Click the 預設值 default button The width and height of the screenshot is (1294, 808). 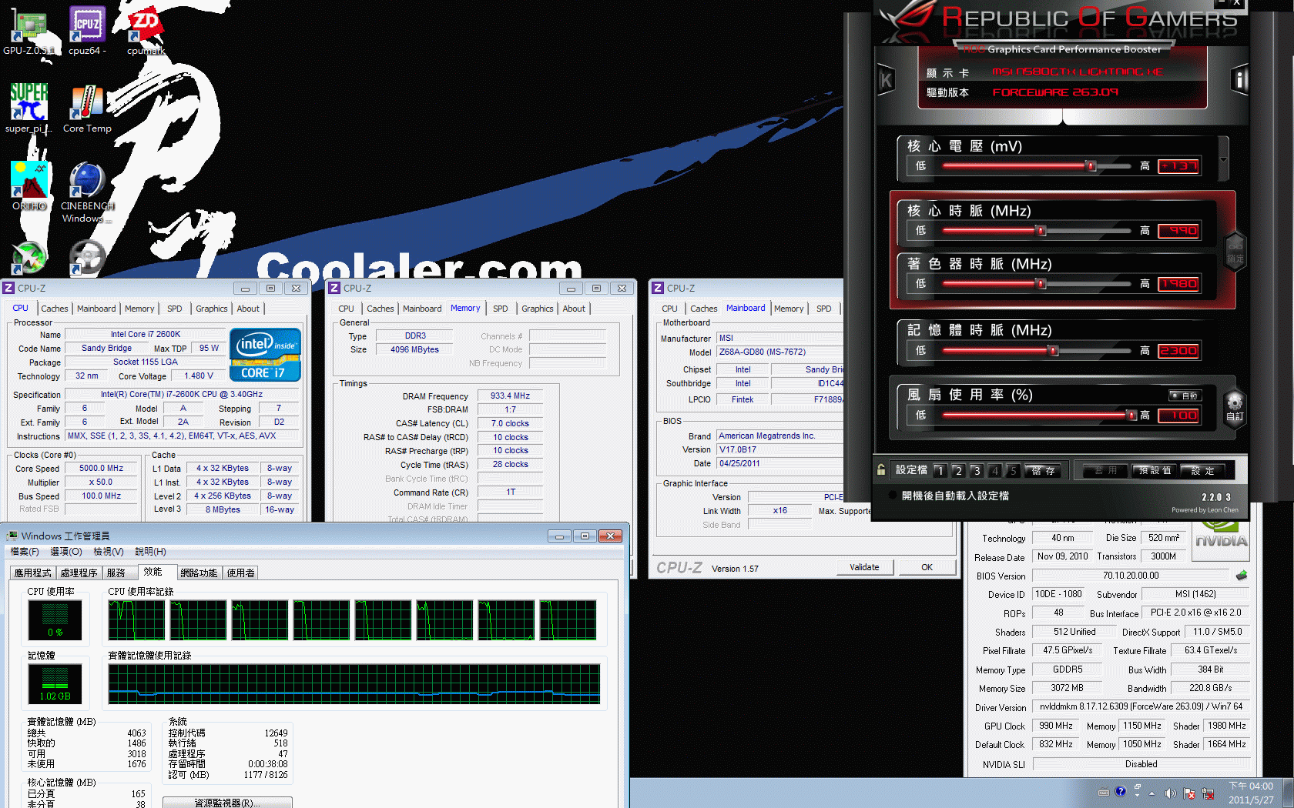click(1155, 470)
